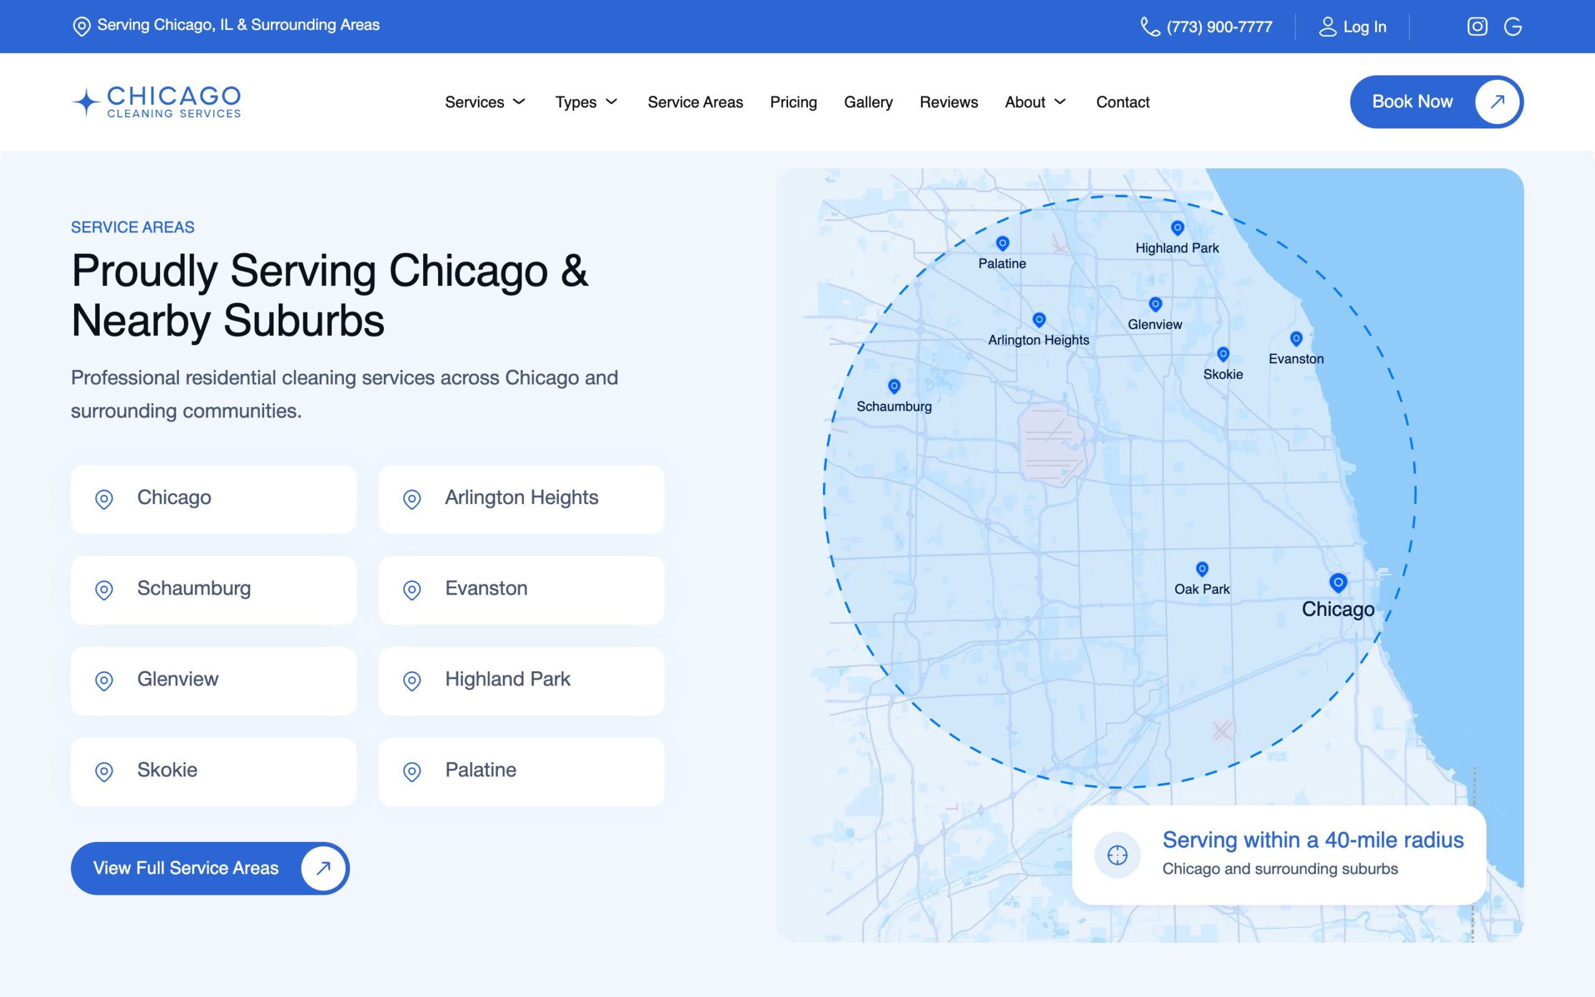Click 'Serving within a 40-mile radius' text
Viewport: 1595px width, 997px height.
pyautogui.click(x=1313, y=839)
